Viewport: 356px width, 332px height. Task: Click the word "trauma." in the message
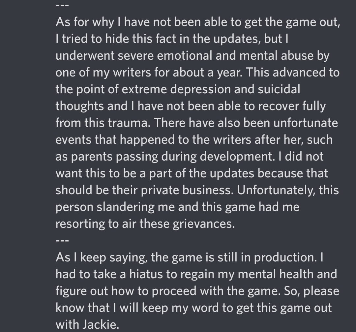[x=129, y=123]
